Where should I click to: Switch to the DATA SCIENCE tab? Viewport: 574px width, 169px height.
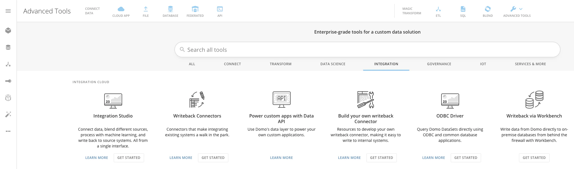(x=333, y=64)
